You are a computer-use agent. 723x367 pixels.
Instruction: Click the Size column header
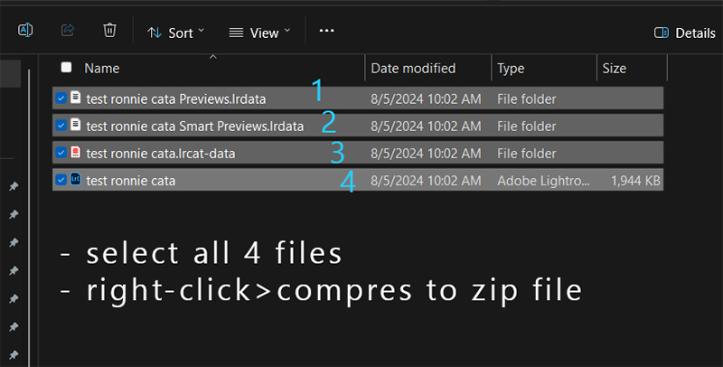pyautogui.click(x=614, y=68)
